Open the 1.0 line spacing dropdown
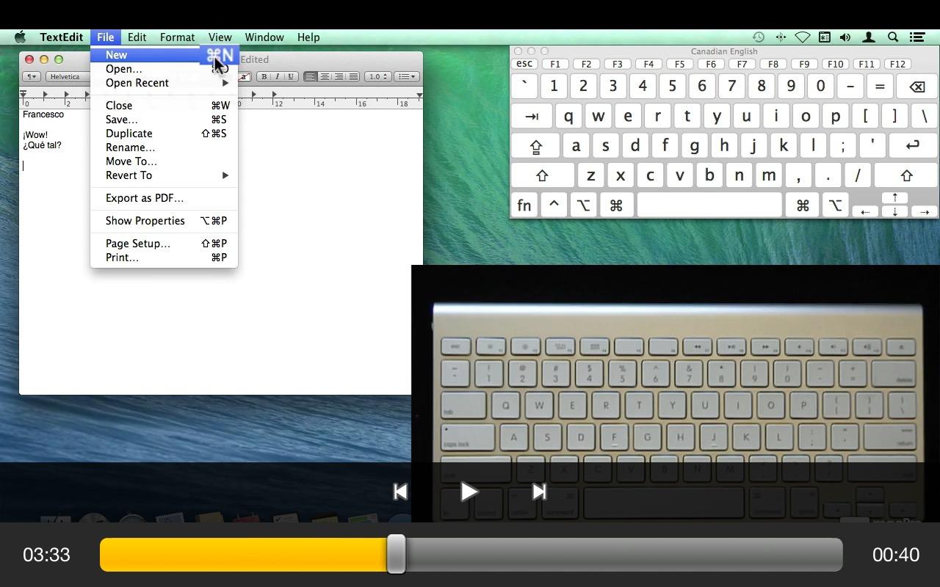The height and width of the screenshot is (587, 940). pyautogui.click(x=377, y=76)
